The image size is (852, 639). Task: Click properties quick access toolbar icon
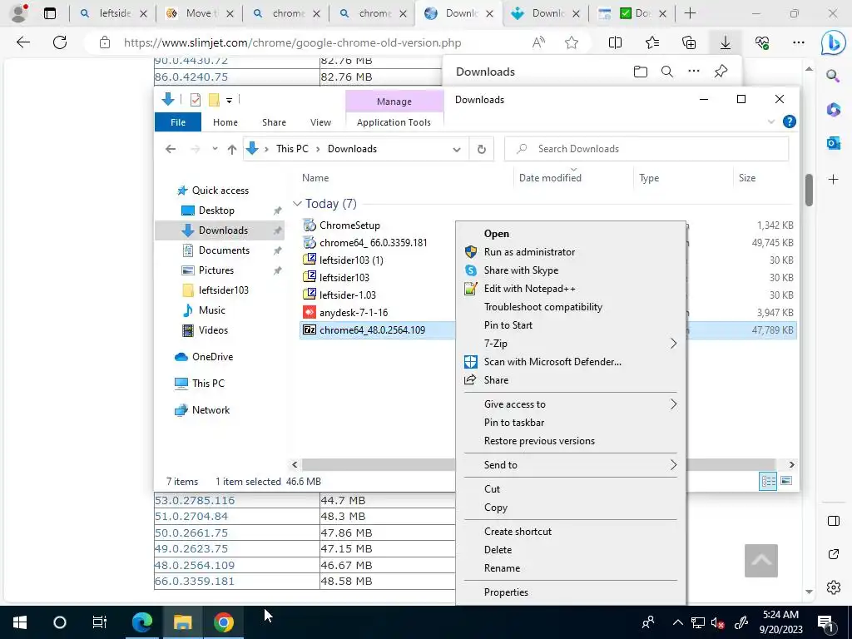pos(196,100)
